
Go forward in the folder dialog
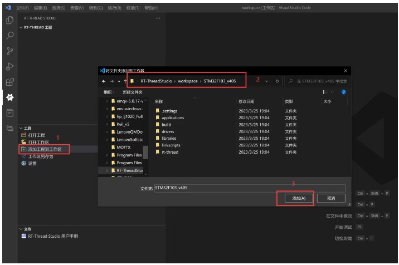tap(111, 81)
